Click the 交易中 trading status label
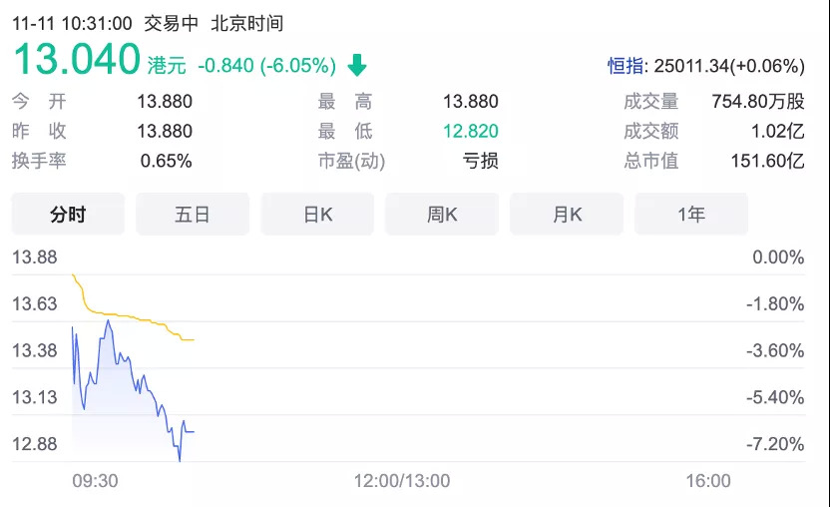Image resolution: width=830 pixels, height=507 pixels. [172, 23]
